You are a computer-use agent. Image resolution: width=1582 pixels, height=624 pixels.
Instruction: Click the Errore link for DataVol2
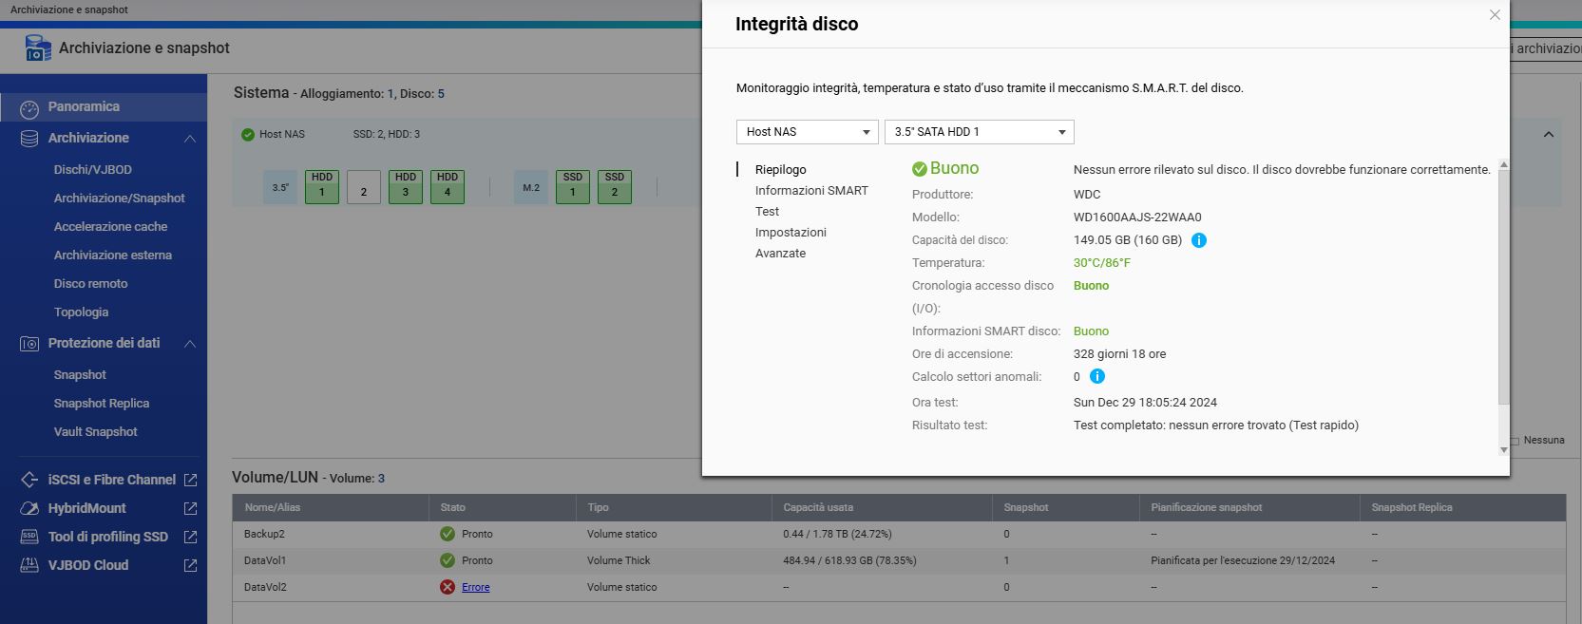click(475, 588)
